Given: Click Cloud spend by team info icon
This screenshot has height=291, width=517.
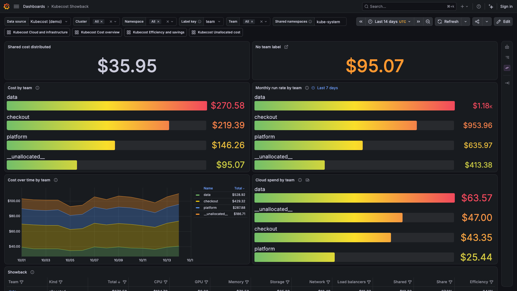Looking at the screenshot, I should [300, 180].
